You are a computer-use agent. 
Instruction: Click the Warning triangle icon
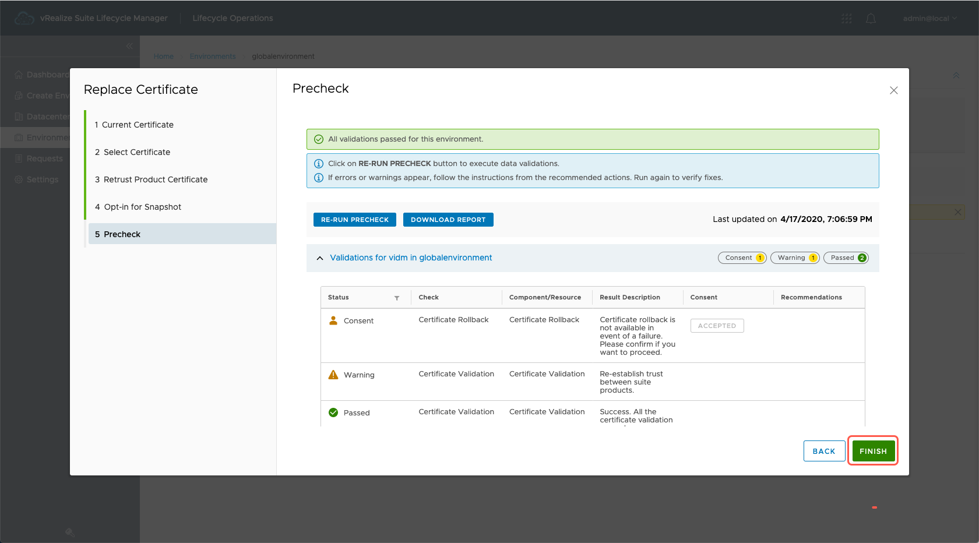tap(333, 375)
